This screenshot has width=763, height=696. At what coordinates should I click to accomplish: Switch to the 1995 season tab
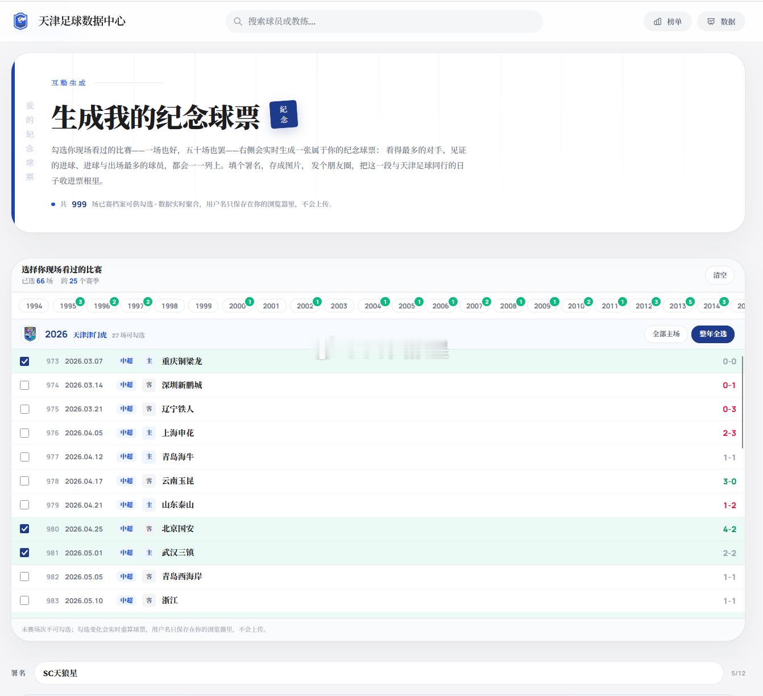click(x=68, y=306)
